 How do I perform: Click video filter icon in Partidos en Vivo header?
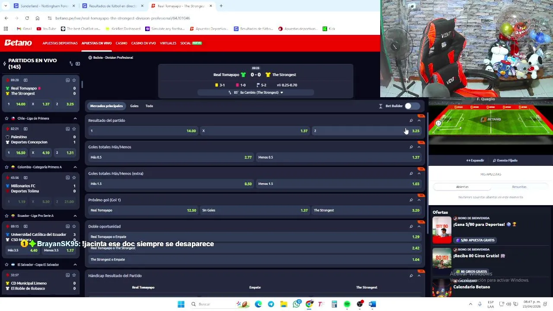(x=78, y=64)
